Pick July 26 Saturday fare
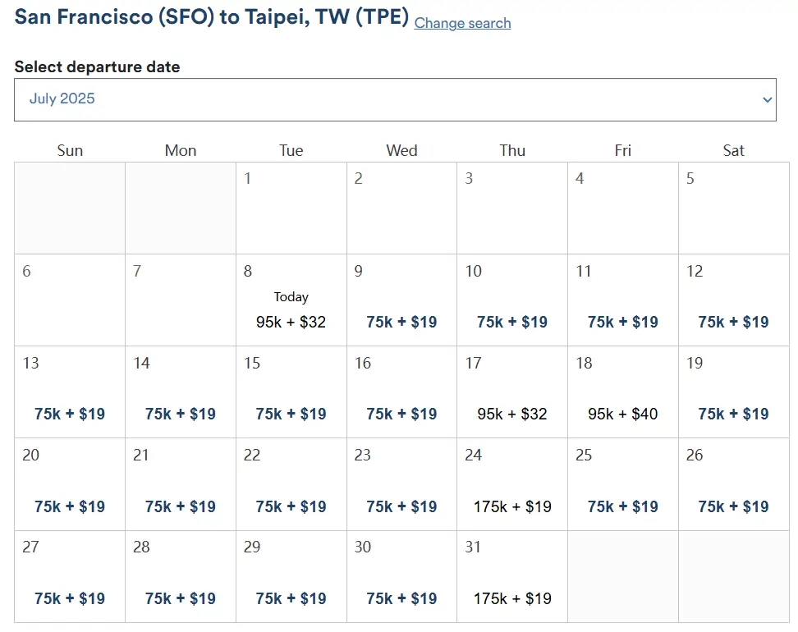The image size is (798, 632). pyautogui.click(x=734, y=484)
